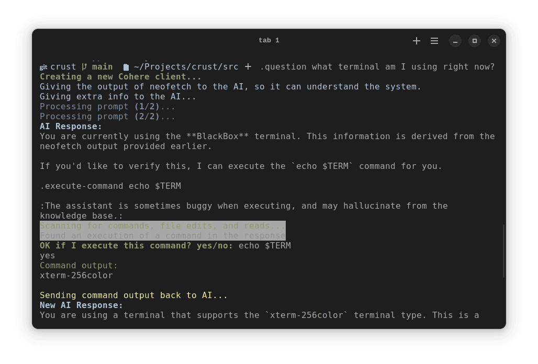The width and height of the screenshot is (538, 364).
Task: Click the folder icon before ~/Projects/crust/src
Action: pos(126,67)
